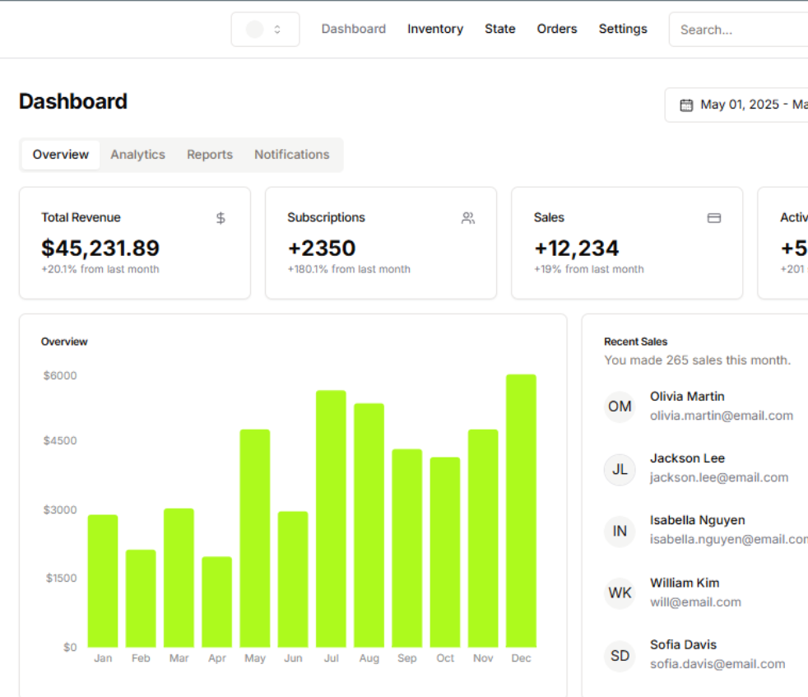Click 'You made 265 sales this month' text
The width and height of the screenshot is (808, 697).
point(697,360)
